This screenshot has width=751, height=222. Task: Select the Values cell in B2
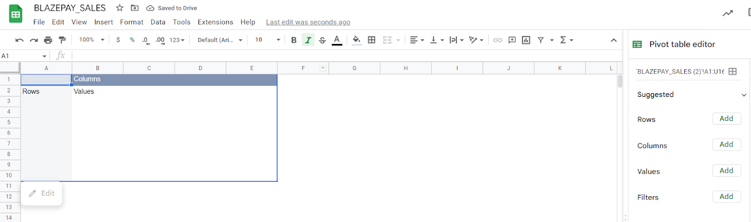[97, 91]
